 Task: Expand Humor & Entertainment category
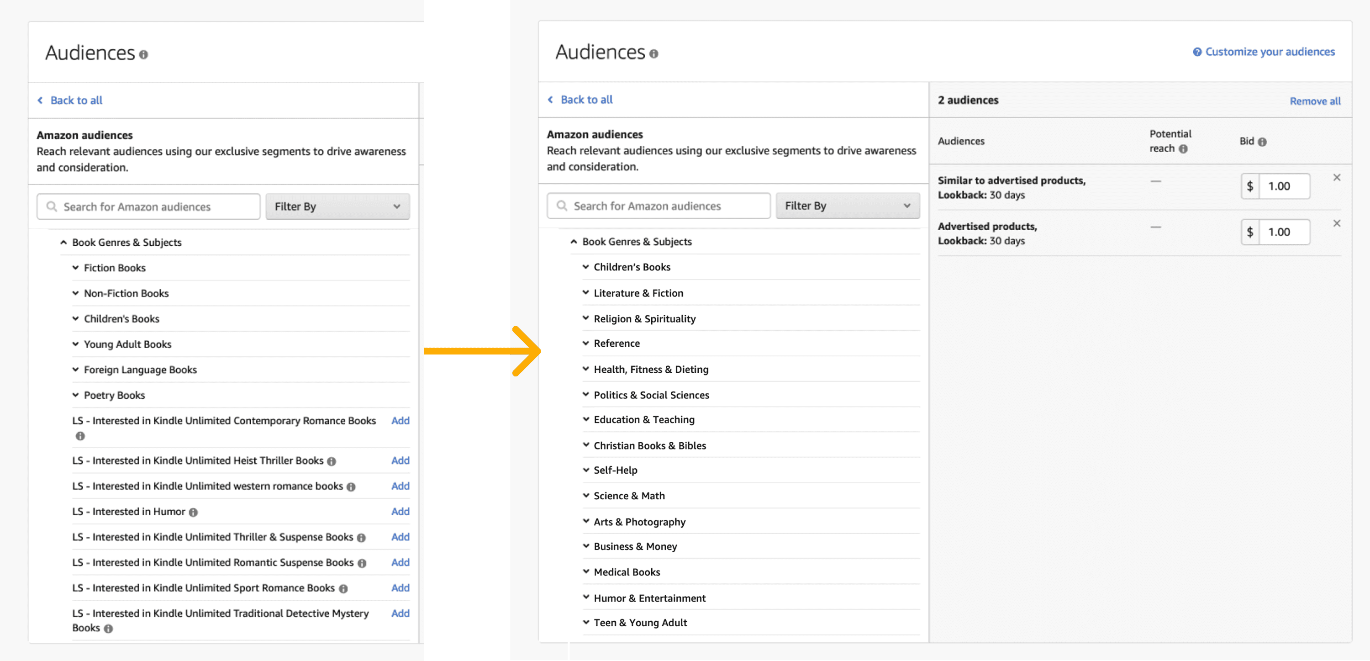pyautogui.click(x=585, y=597)
